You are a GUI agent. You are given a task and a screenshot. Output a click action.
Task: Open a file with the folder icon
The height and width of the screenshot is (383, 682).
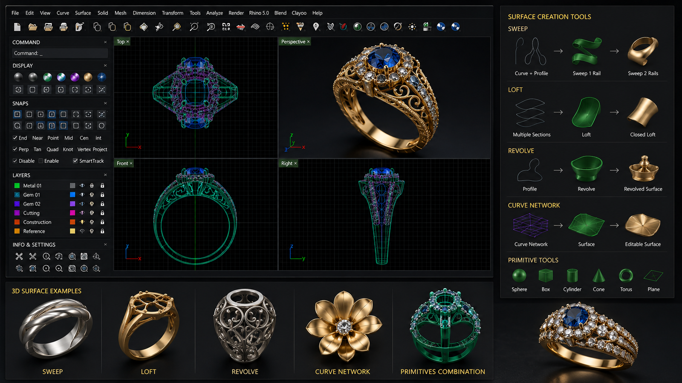pyautogui.click(x=33, y=27)
